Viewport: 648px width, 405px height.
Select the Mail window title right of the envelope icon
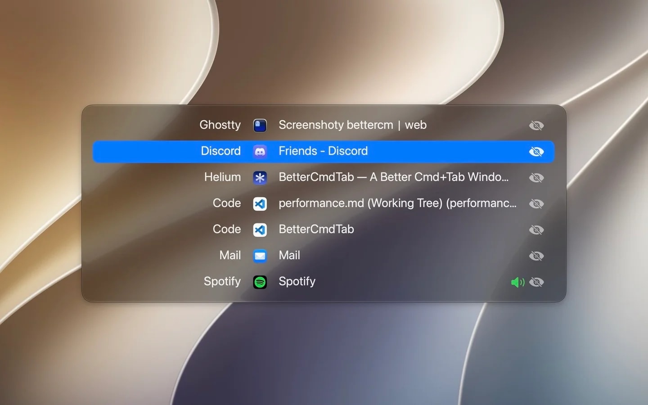289,255
